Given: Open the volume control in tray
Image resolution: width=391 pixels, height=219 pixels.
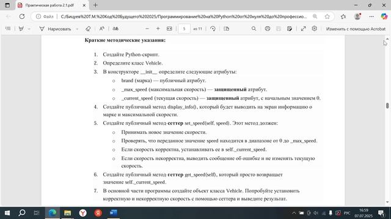Looking at the screenshot, I should 316,213.
